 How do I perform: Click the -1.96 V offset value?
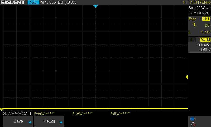[x=205, y=50]
